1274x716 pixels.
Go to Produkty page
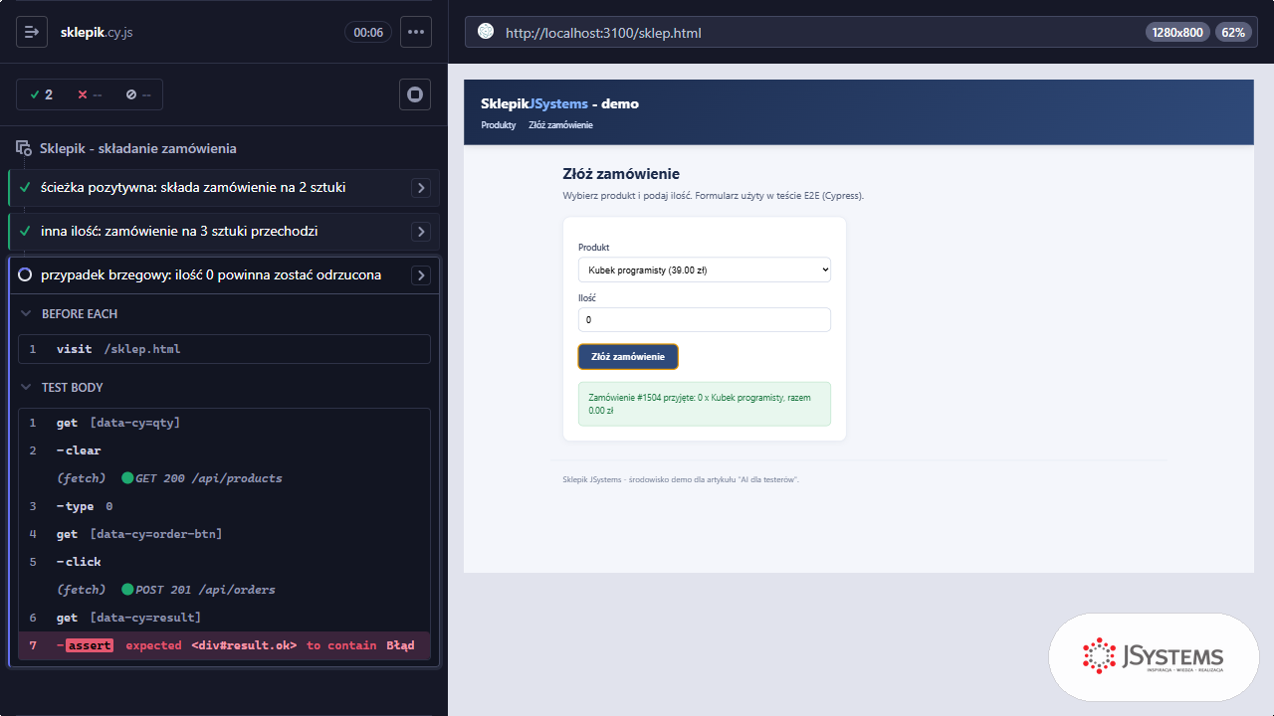[498, 125]
